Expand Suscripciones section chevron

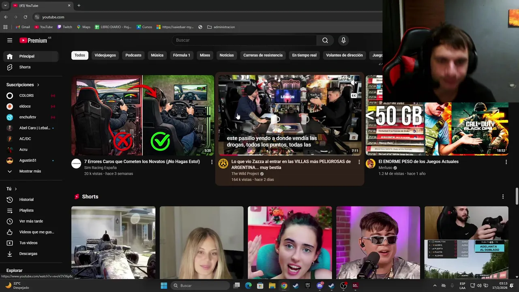pyautogui.click(x=38, y=85)
